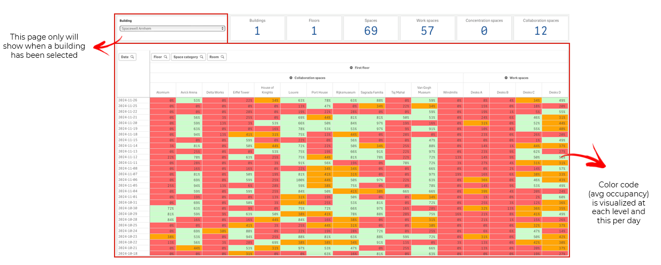Select the 2024-10-18 date row label
The height and width of the screenshot is (265, 661).
point(134,254)
